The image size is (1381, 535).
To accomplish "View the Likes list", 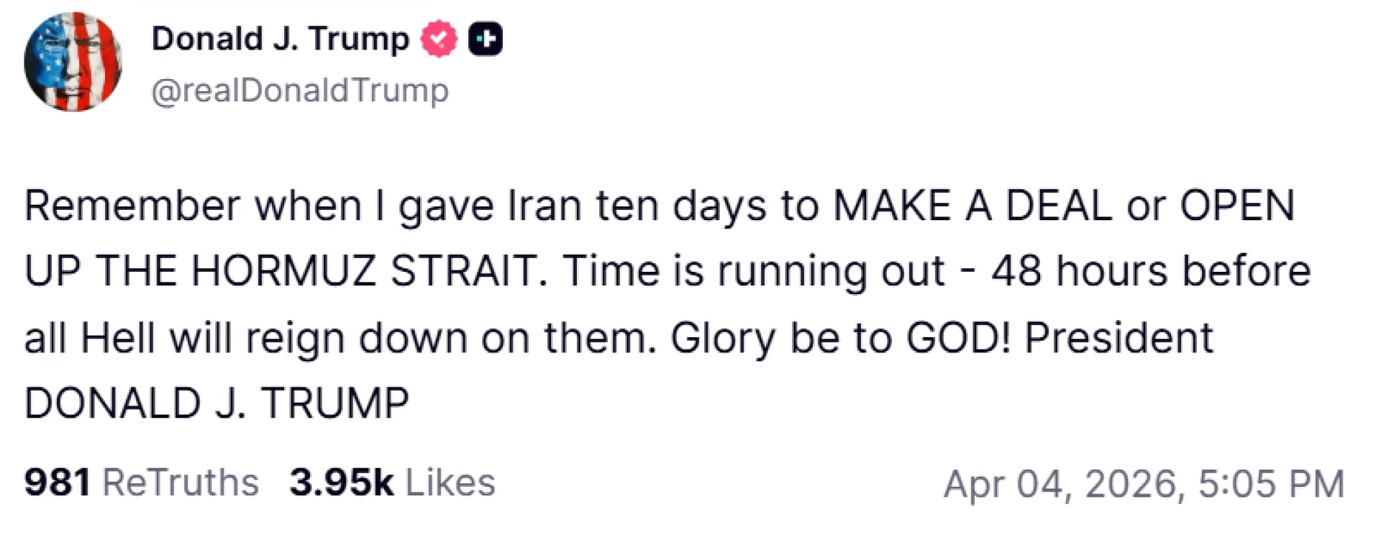I will point(450,483).
